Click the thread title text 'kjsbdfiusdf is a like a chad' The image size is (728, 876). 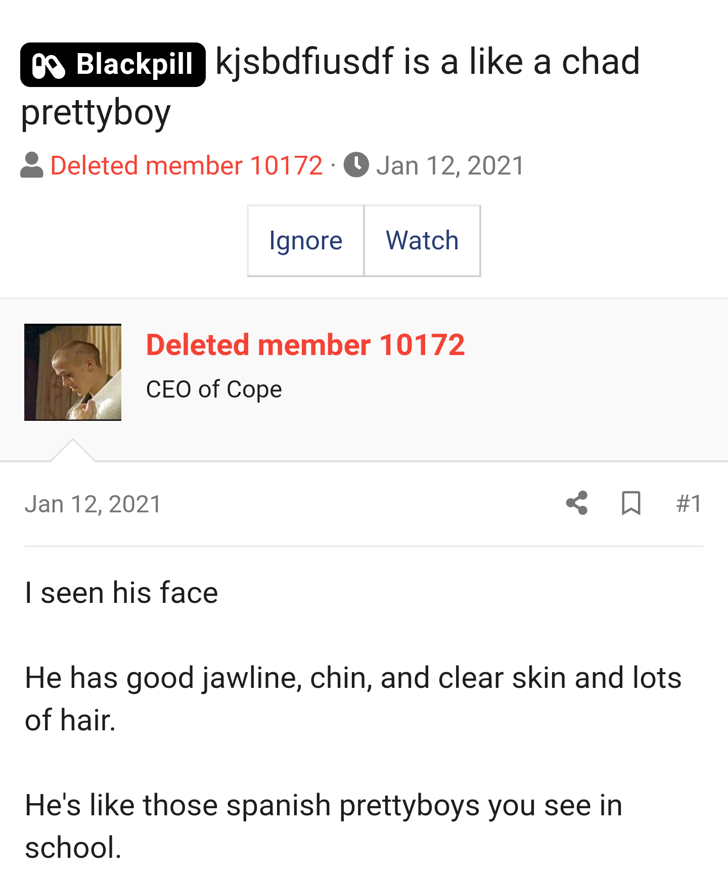428,62
